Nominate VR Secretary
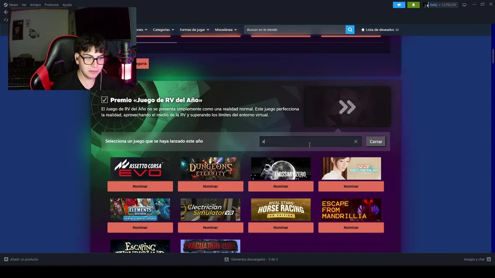 point(351,186)
